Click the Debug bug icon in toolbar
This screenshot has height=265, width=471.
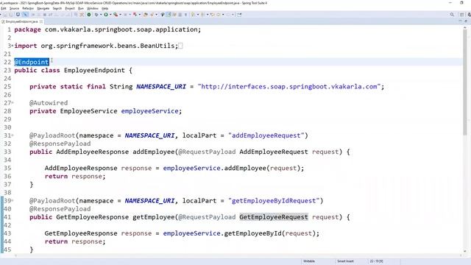(x=96, y=15)
